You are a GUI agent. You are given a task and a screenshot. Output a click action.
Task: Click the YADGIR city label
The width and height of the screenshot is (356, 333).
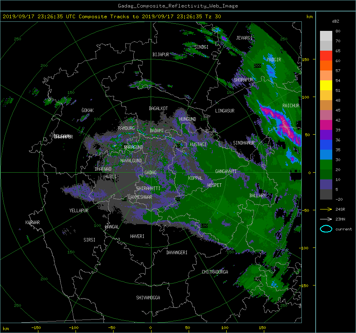(x=274, y=60)
